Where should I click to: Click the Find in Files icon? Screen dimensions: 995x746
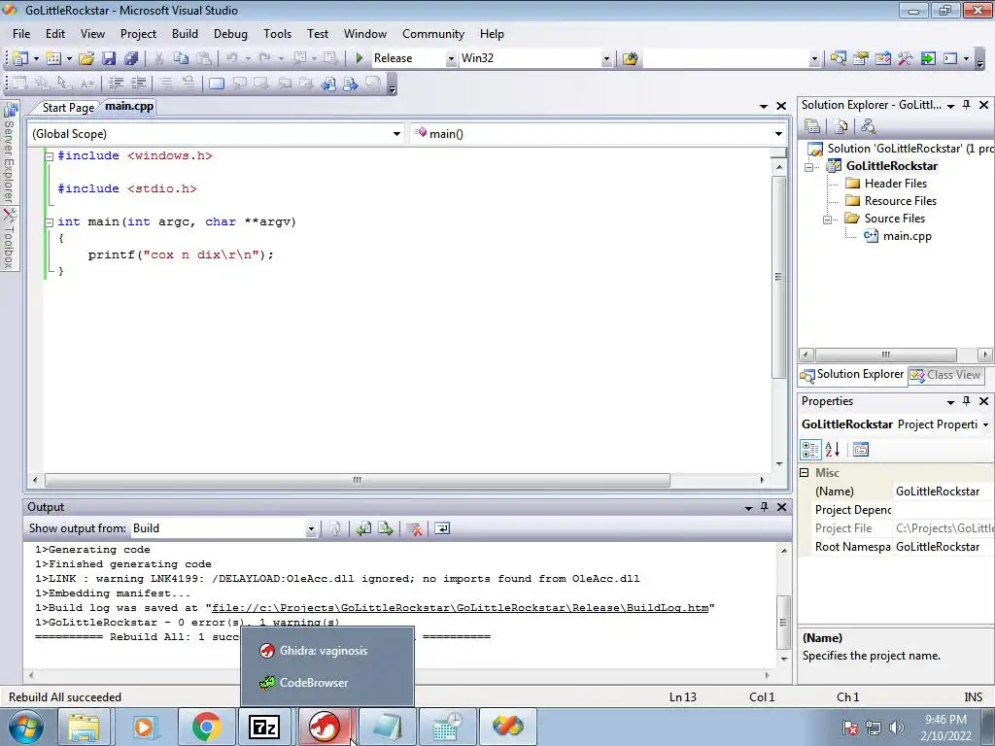coord(630,58)
